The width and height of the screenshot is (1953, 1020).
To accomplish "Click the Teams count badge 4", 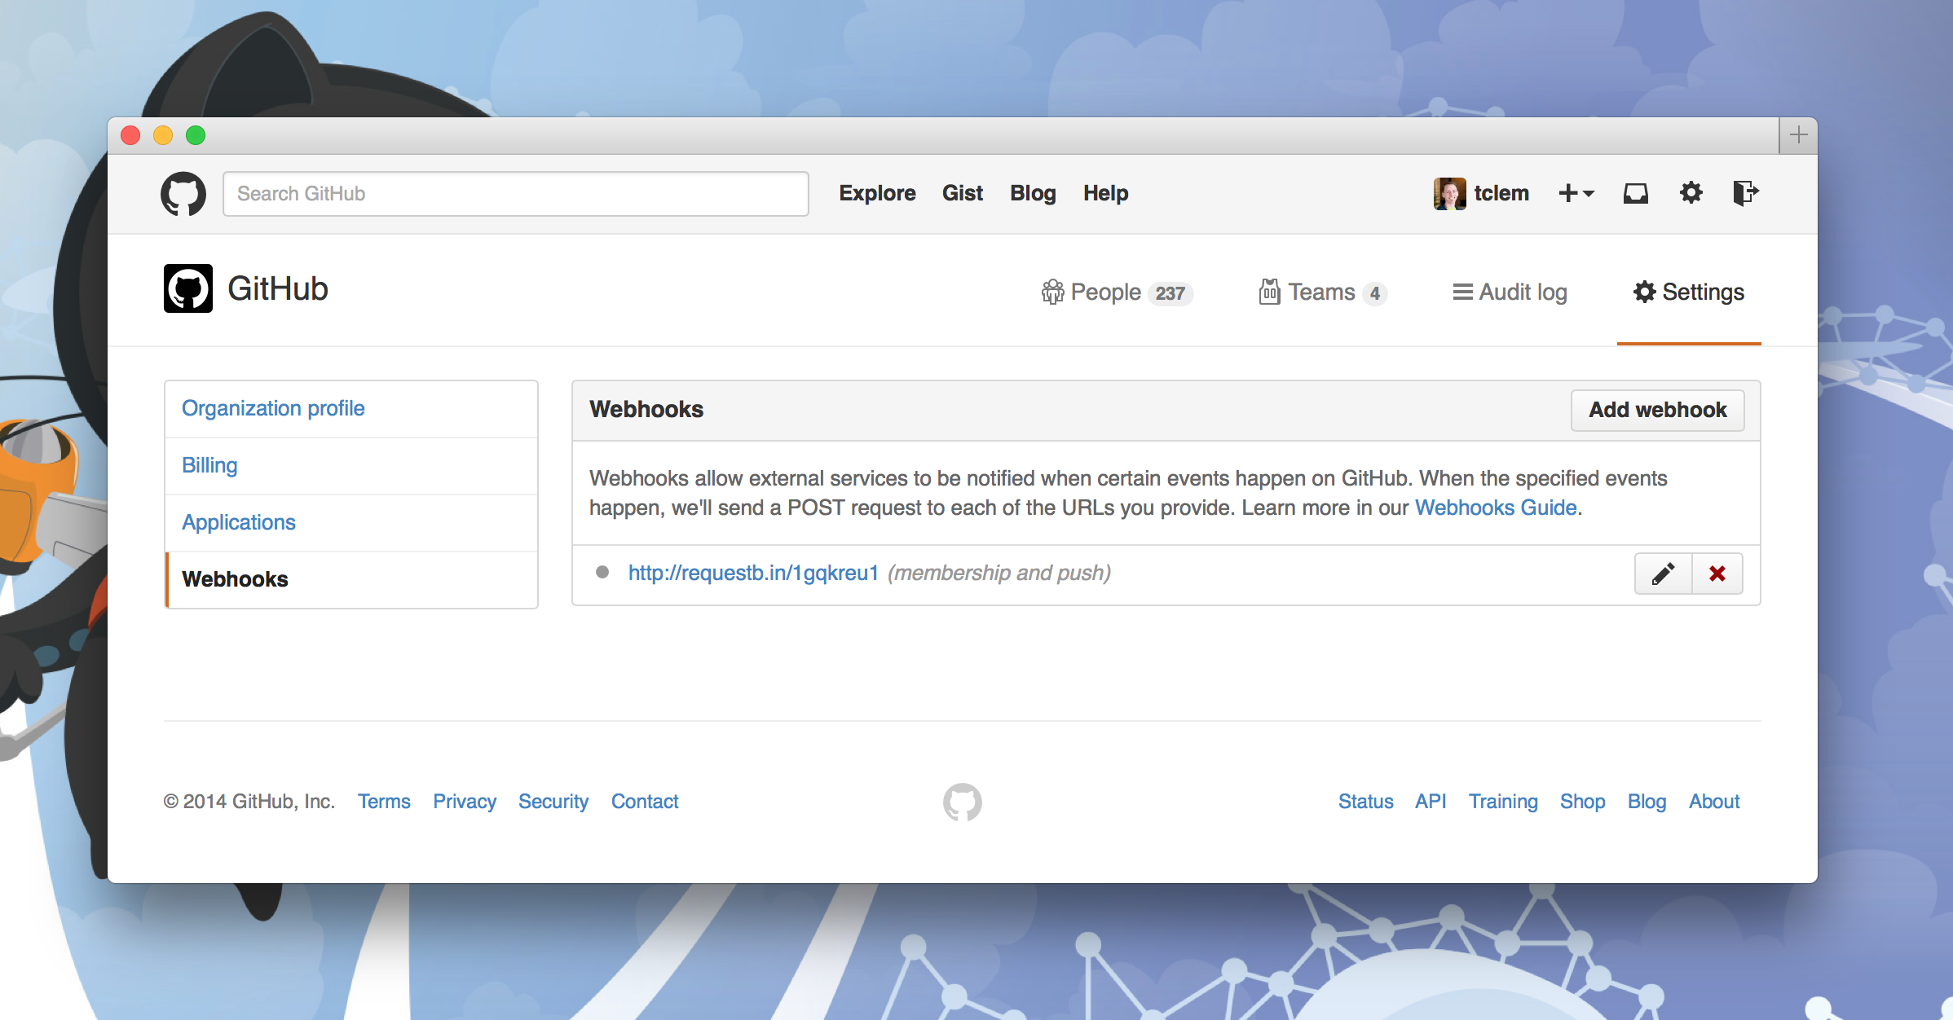I will point(1375,293).
